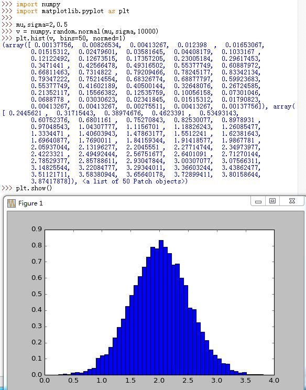Click the 4.0 x-axis tick label
This screenshot has height=390, width=306.
point(274,381)
